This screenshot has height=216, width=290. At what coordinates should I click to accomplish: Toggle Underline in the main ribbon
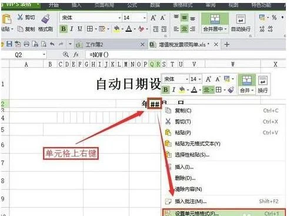[79, 29]
